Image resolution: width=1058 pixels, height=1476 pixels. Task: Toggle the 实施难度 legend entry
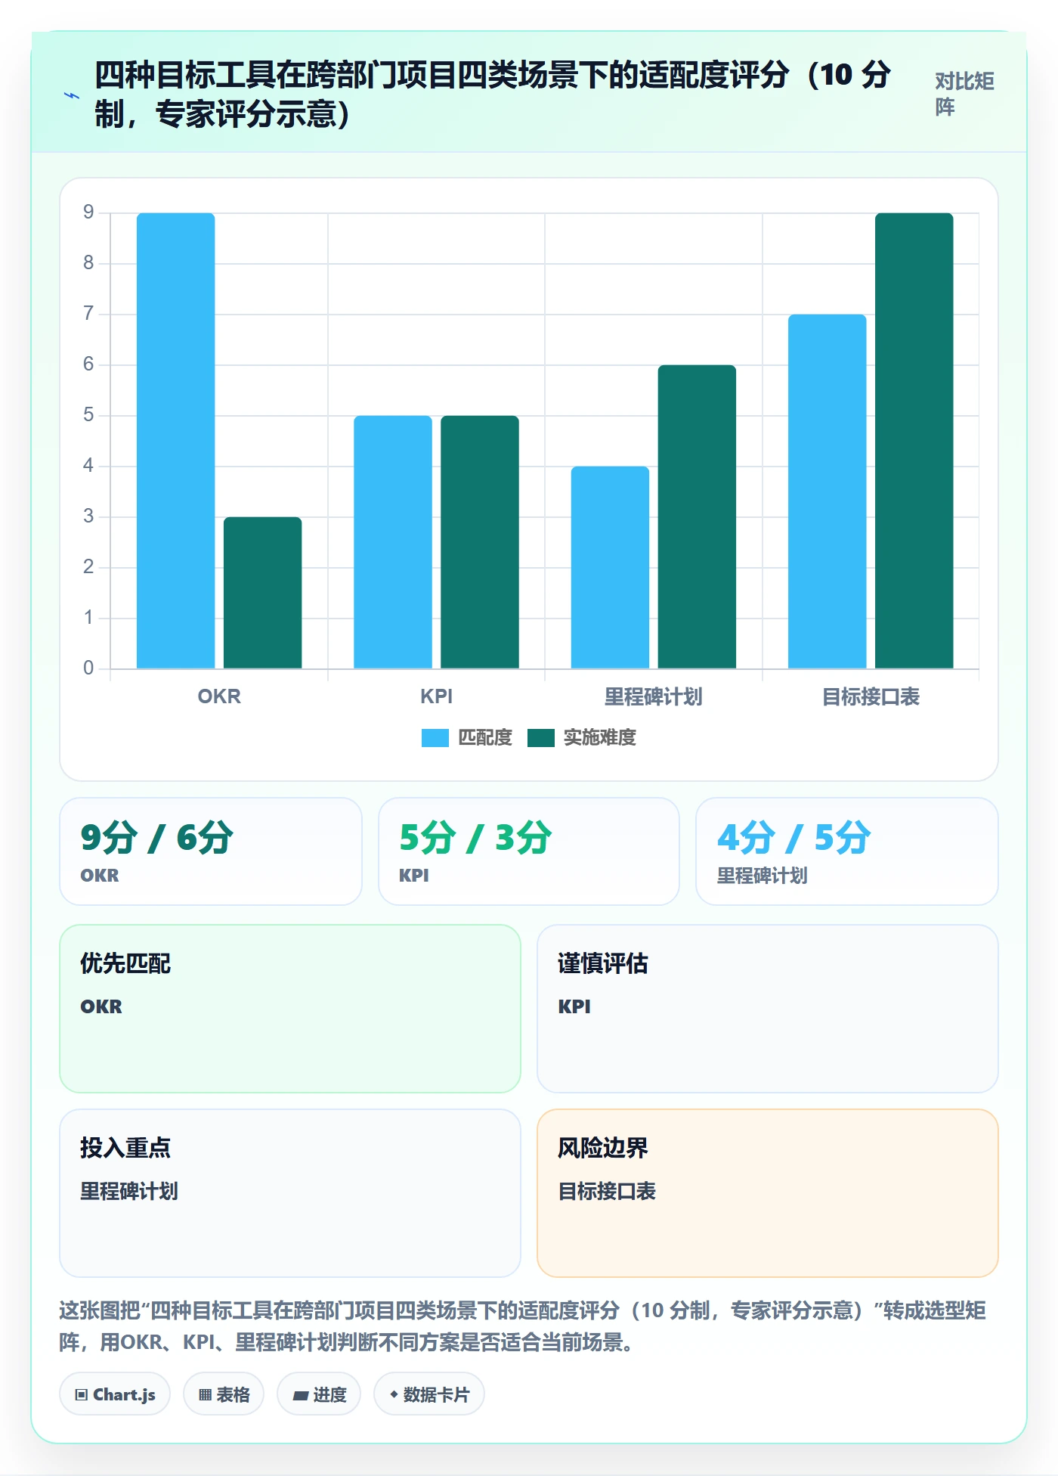point(582,737)
